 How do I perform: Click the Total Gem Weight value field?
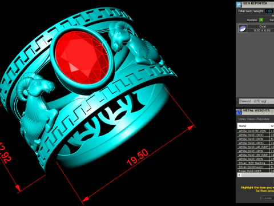269,11
